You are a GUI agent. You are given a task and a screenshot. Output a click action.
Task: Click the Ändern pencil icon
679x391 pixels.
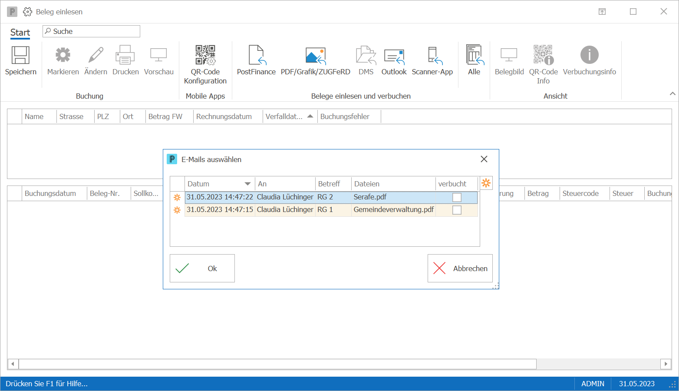click(x=96, y=55)
